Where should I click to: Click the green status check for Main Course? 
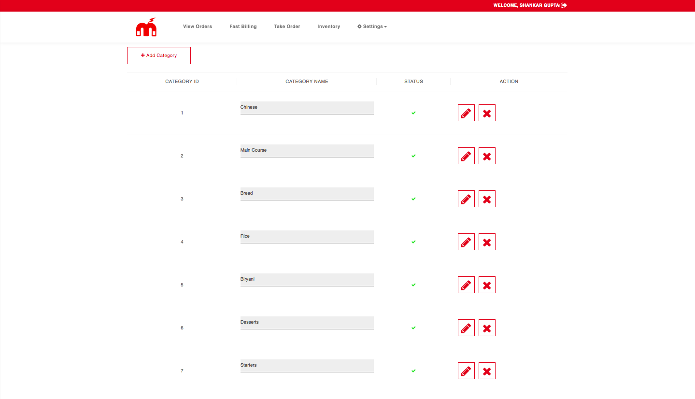pos(413,156)
